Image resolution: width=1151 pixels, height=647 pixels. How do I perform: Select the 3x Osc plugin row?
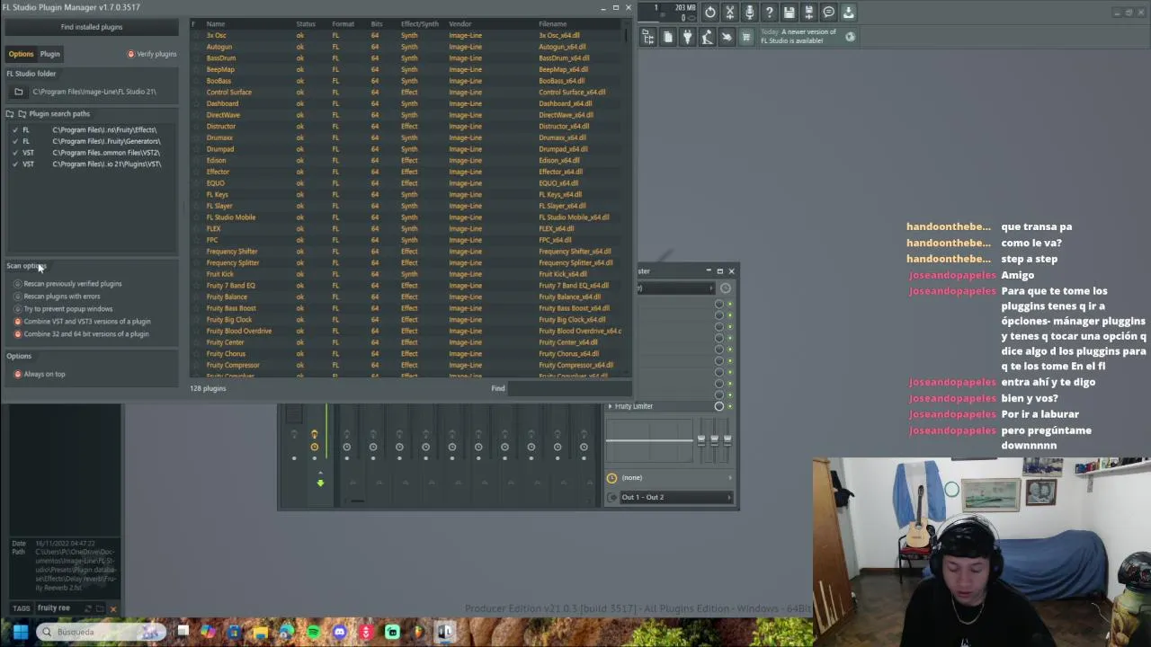click(x=407, y=36)
